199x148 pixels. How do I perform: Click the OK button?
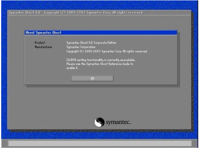(92, 78)
